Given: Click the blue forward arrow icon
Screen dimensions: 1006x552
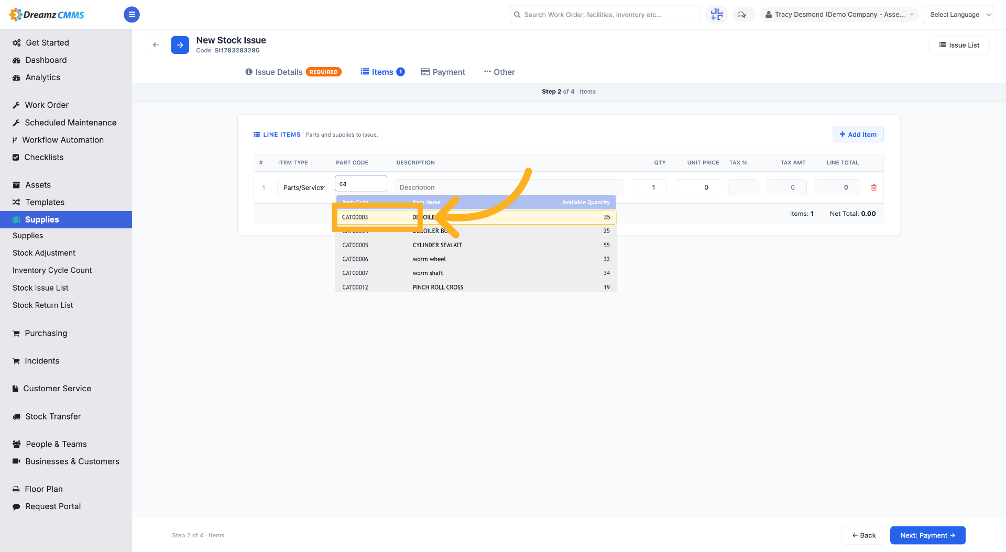Looking at the screenshot, I should pos(180,45).
